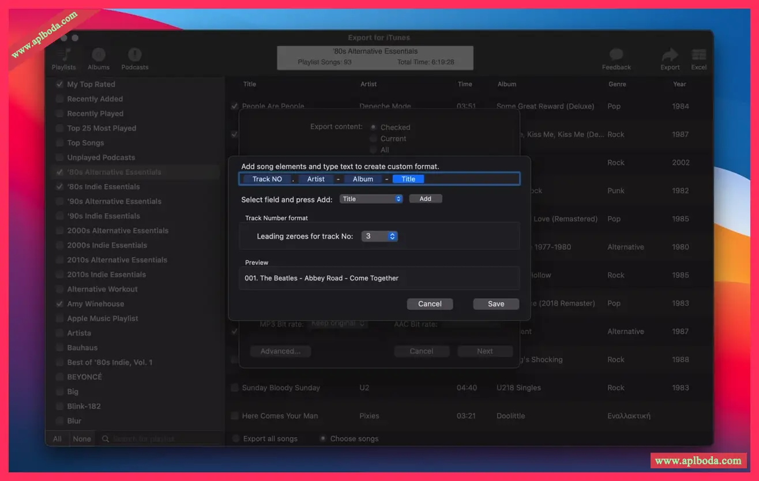Select the BEYONCÉ playlist name

[84, 377]
